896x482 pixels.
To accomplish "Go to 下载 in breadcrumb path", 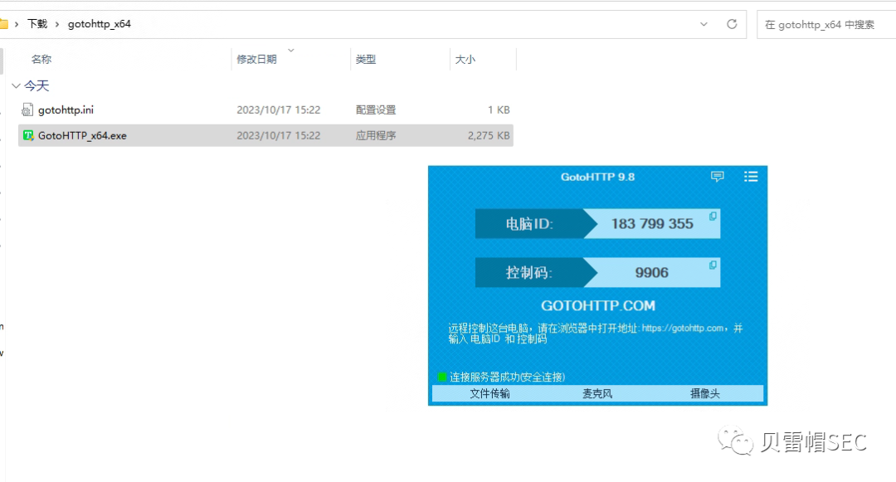I will point(37,24).
